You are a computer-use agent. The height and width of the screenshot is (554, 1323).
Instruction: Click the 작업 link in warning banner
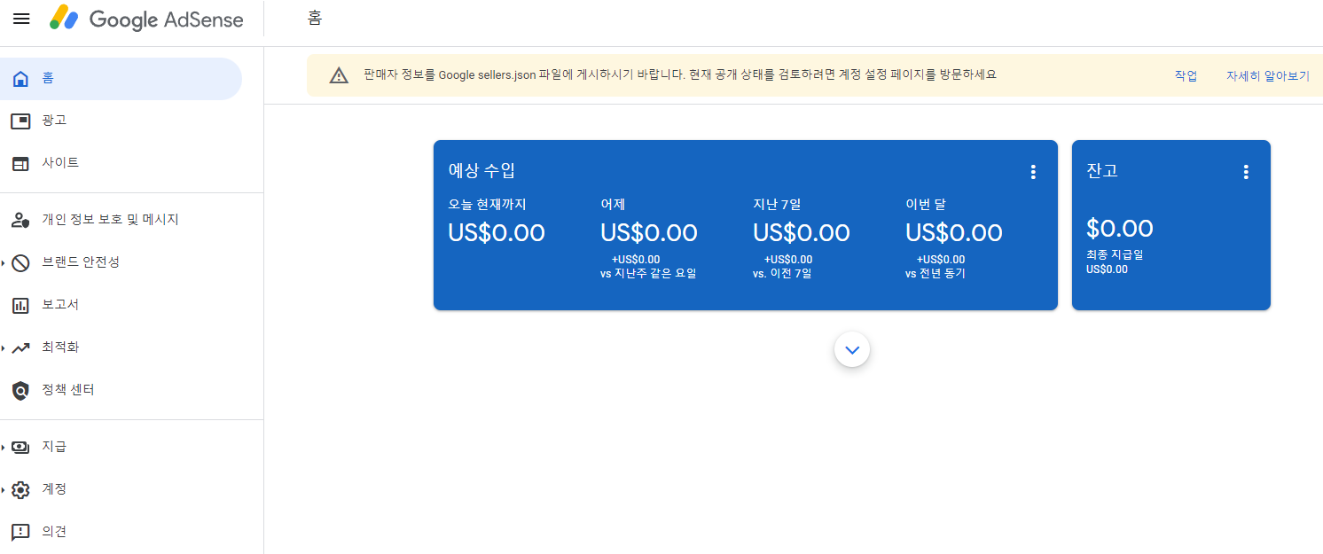tap(1185, 75)
